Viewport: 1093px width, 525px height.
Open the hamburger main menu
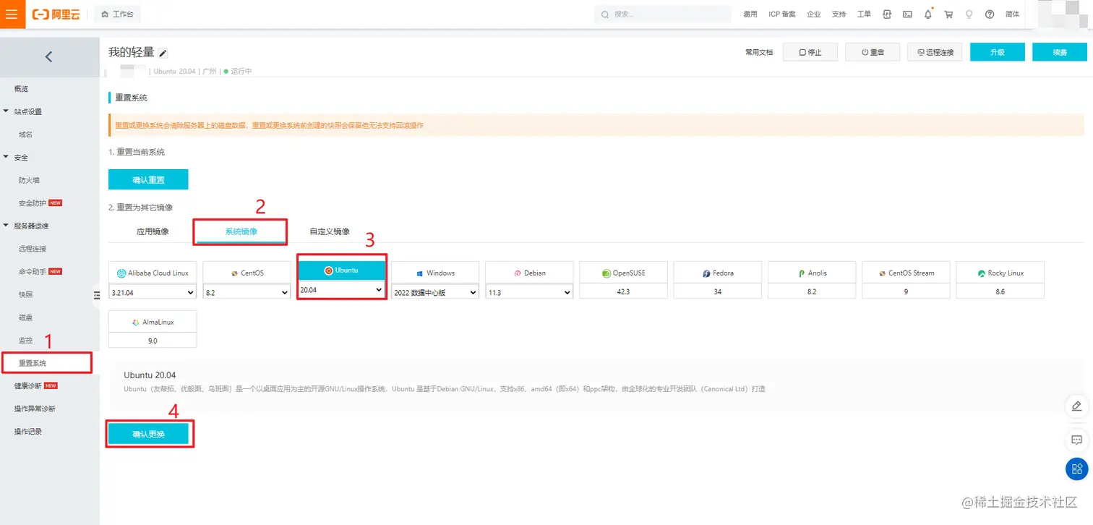click(12, 14)
